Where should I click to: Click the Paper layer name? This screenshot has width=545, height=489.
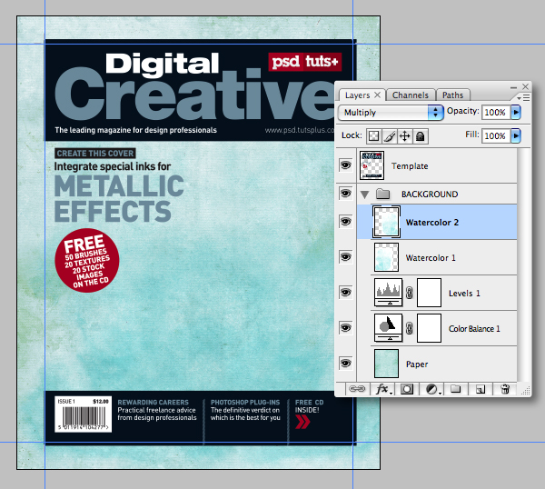(417, 364)
